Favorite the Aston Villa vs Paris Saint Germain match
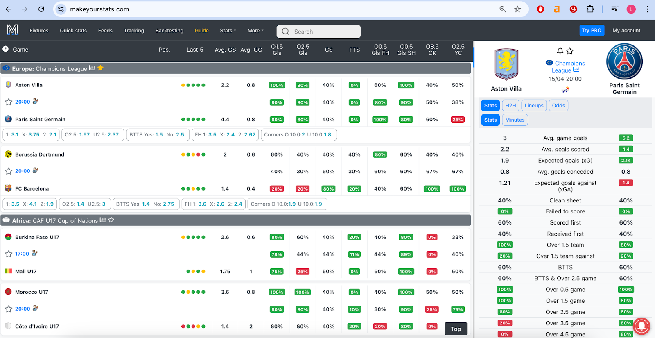655x338 pixels. point(9,102)
